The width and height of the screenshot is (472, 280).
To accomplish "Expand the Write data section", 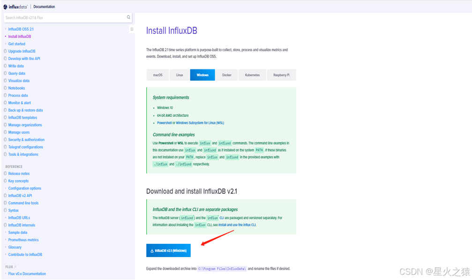I will pos(5,66).
